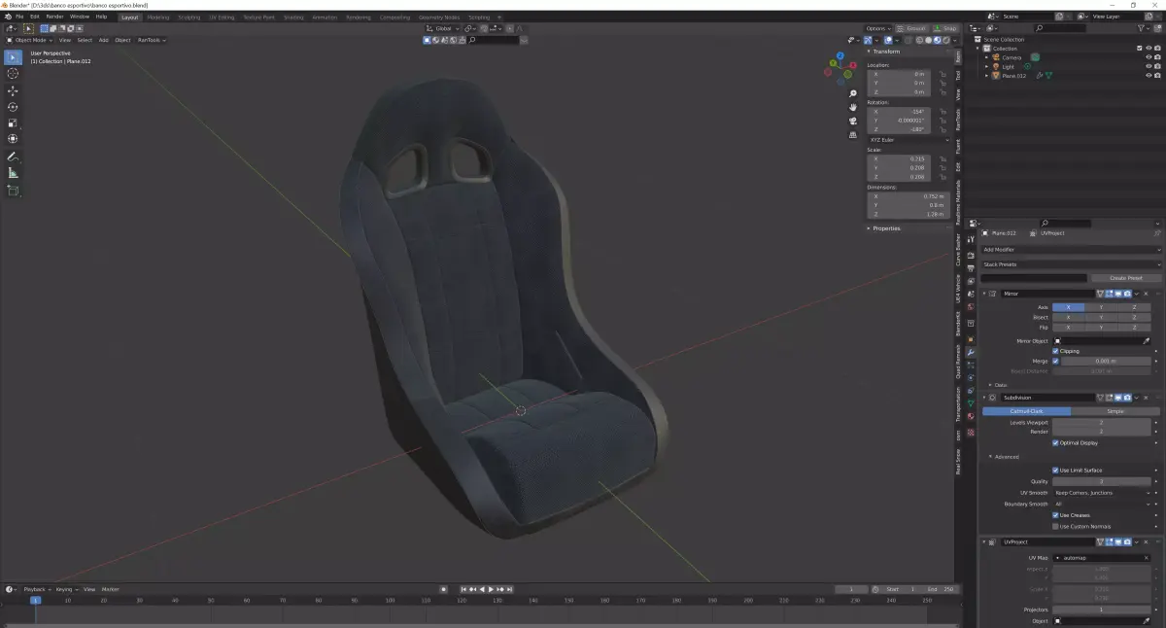Click the Ground button in header
This screenshot has width=1166, height=628.
[913, 28]
